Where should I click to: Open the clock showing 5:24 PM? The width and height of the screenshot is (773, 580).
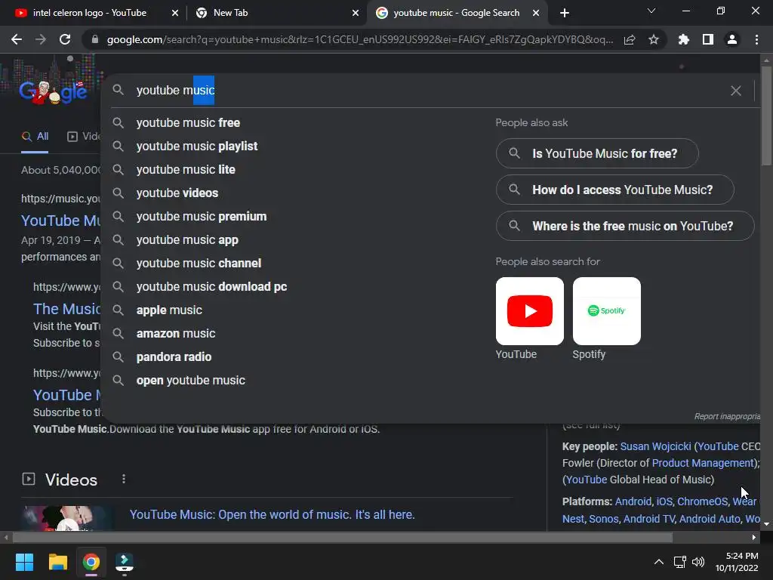pyautogui.click(x=737, y=562)
